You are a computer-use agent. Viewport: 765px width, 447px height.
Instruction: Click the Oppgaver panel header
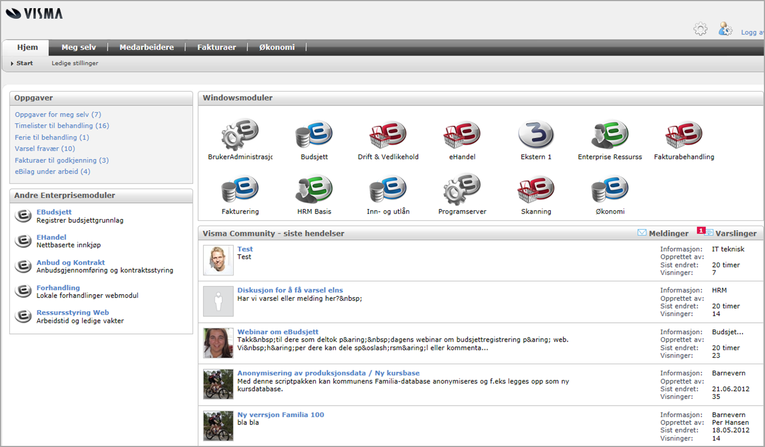(101, 98)
